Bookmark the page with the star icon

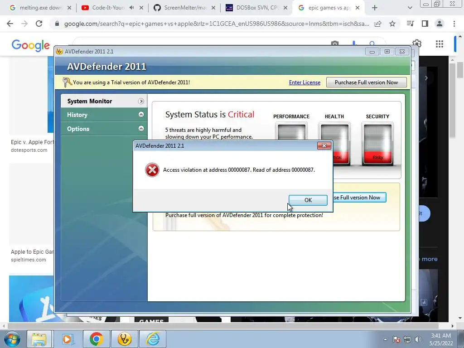point(392,24)
